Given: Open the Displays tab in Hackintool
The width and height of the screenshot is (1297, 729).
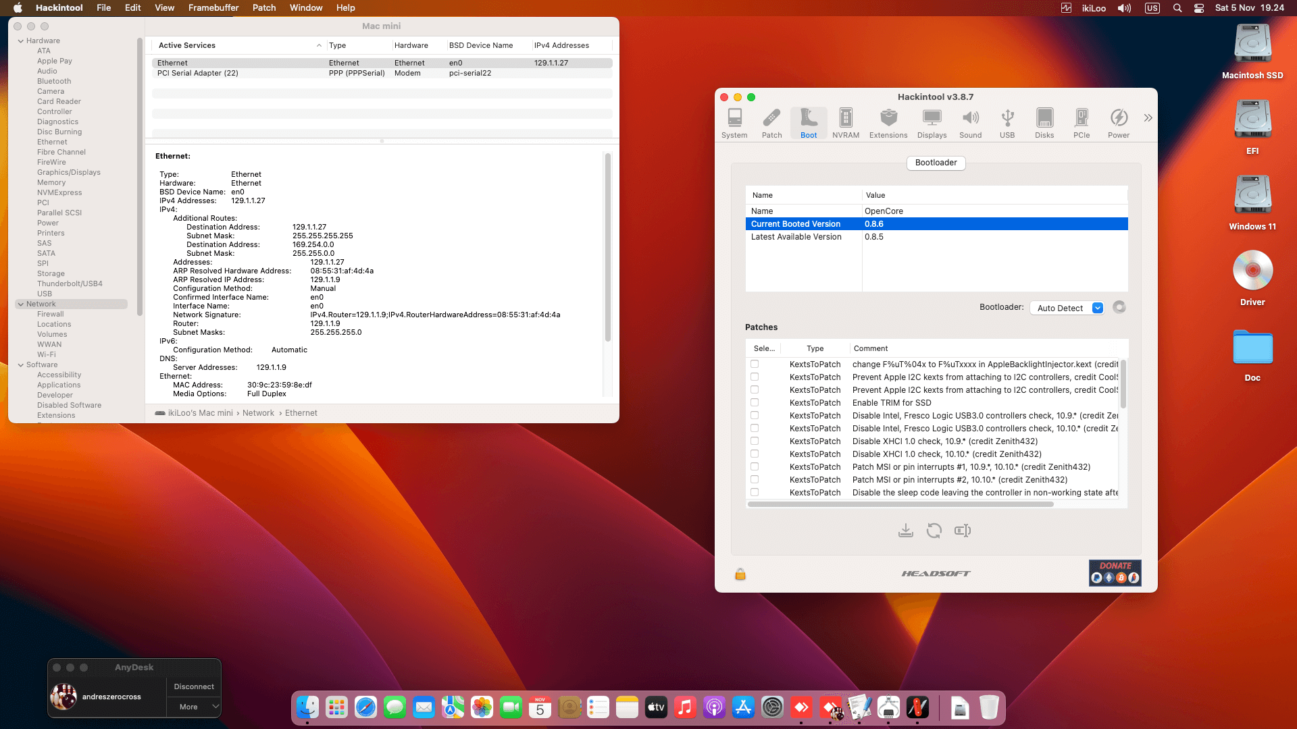Looking at the screenshot, I should coord(932,123).
